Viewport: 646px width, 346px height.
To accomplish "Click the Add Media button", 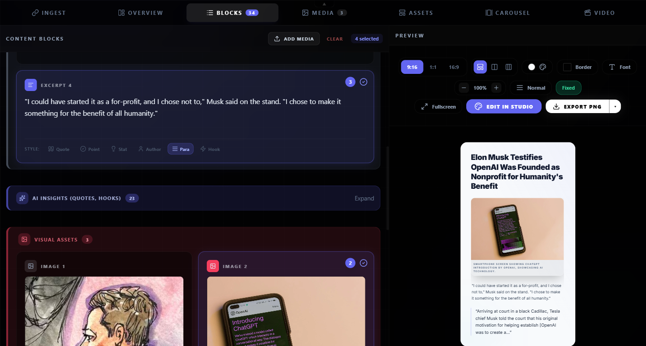I will [294, 39].
